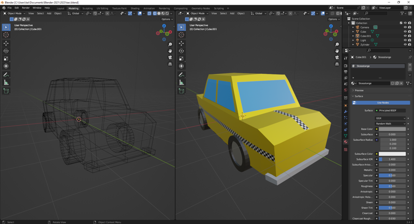Image resolution: width=414 pixels, height=224 pixels.
Task: Hide the Zylinder object in outliner
Action: tap(405, 44)
